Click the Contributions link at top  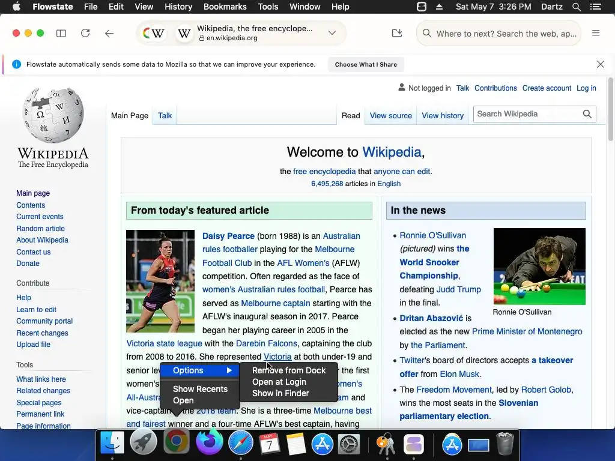pyautogui.click(x=495, y=88)
